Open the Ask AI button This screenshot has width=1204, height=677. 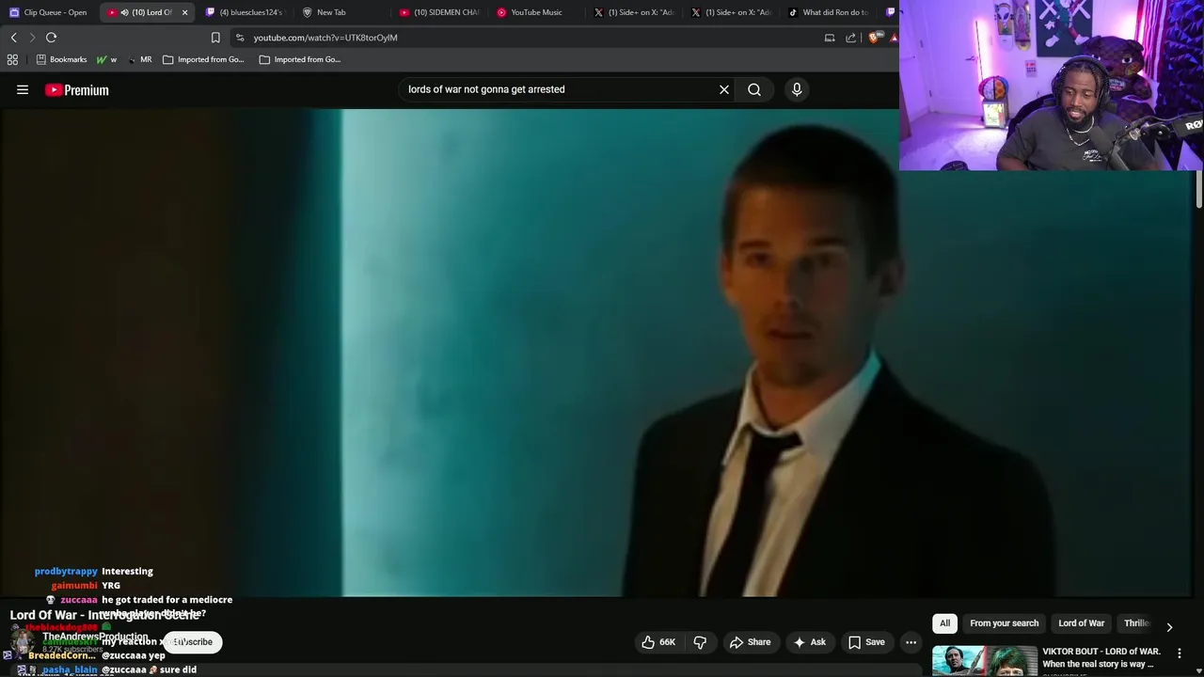809,642
